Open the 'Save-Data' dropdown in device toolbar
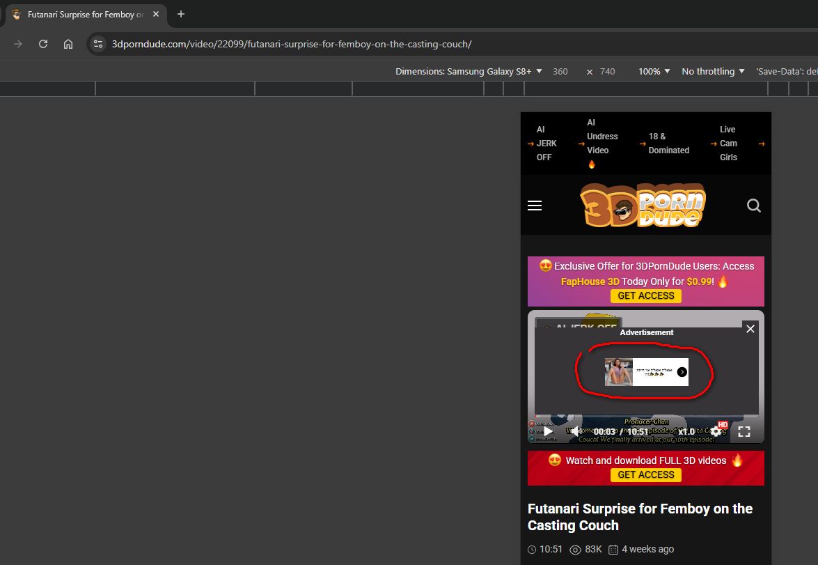The width and height of the screenshot is (818, 565). tap(787, 72)
